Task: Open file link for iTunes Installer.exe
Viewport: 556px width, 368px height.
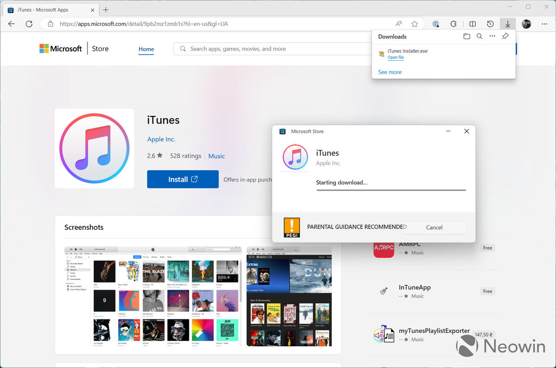Action: click(396, 57)
